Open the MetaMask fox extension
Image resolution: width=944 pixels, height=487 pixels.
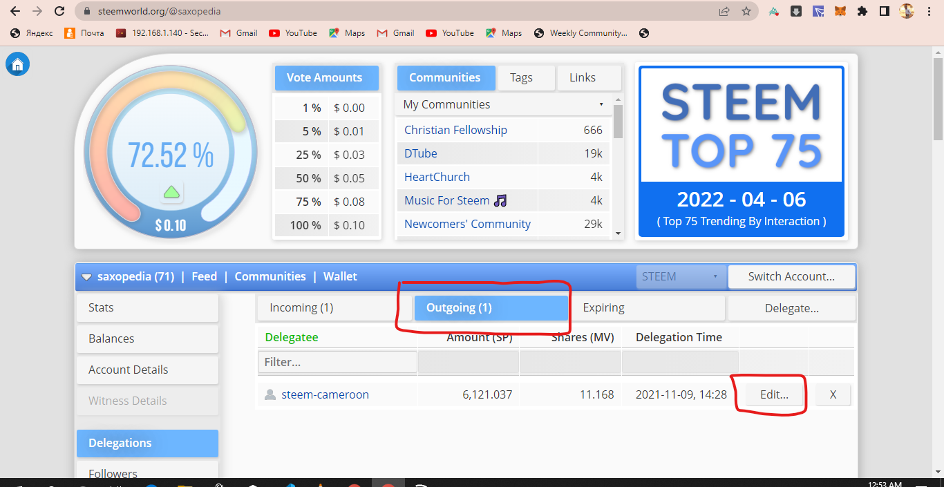840,11
